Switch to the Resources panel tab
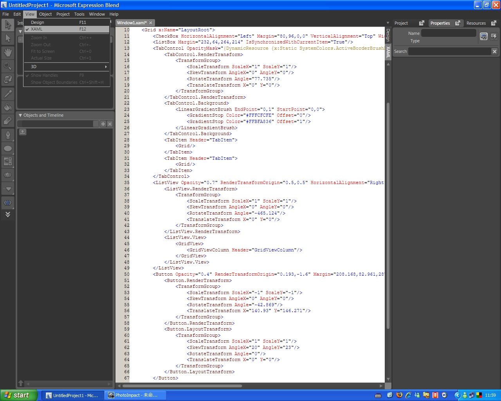 pos(476,23)
